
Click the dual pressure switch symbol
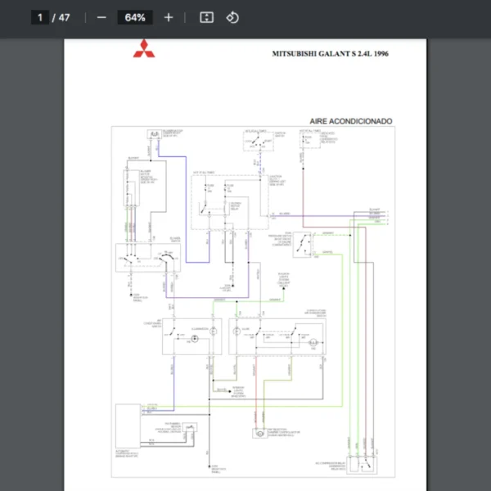(x=304, y=244)
